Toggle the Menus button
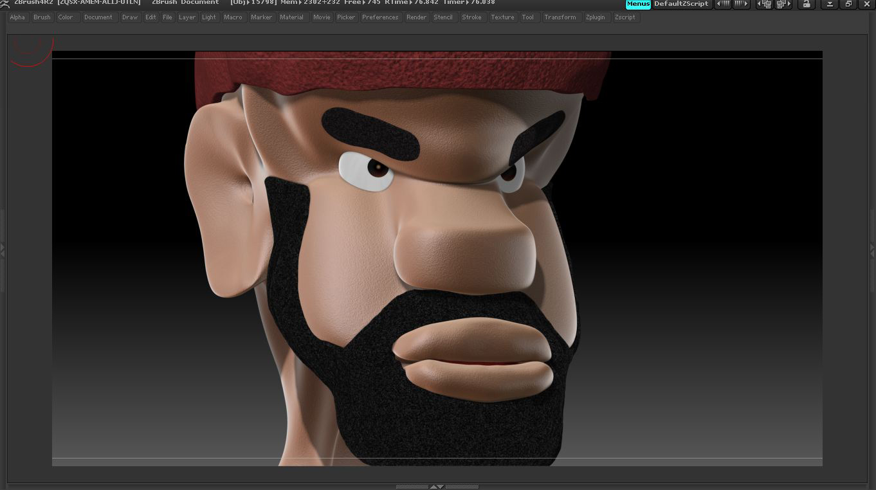Viewport: 876px width, 490px height. point(638,4)
